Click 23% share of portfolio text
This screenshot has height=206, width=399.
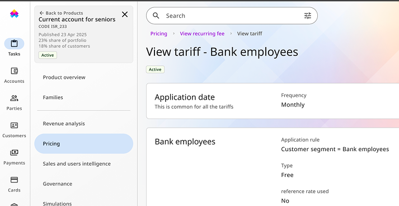point(62,40)
